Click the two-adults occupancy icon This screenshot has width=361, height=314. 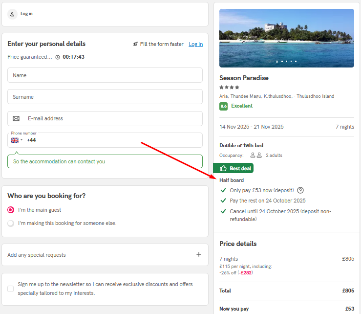tap(256, 155)
